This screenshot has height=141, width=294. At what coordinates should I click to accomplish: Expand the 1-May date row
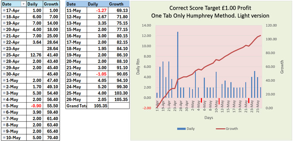[4, 80]
